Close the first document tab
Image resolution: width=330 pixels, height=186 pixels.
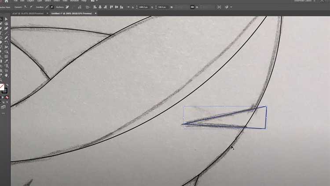[x=47, y=13]
